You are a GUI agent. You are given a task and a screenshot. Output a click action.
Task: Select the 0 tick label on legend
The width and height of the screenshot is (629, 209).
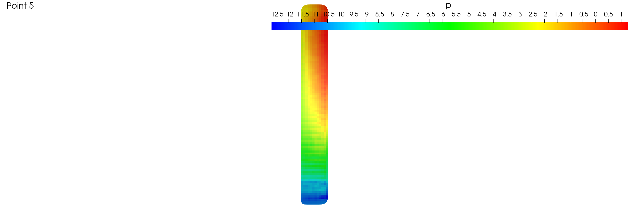(595, 14)
